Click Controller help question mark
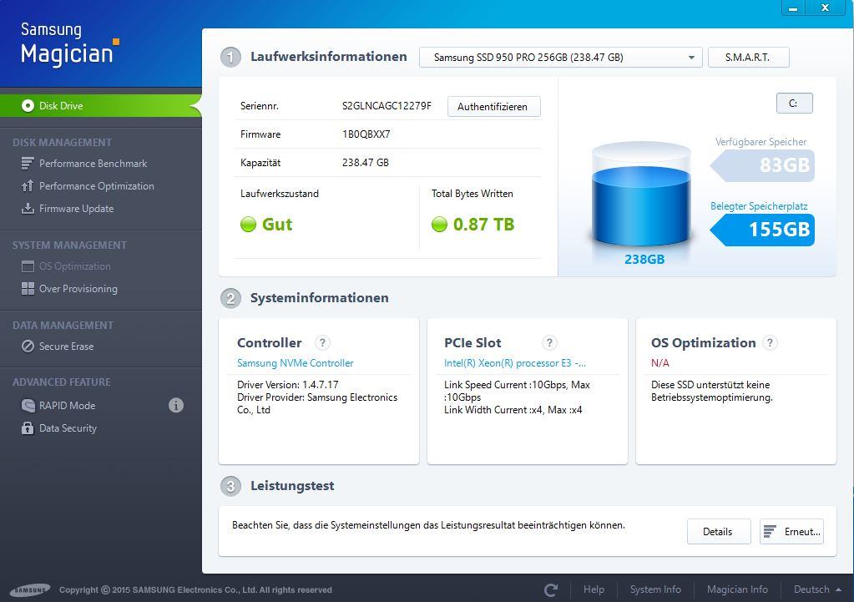This screenshot has height=602, width=854. click(322, 342)
